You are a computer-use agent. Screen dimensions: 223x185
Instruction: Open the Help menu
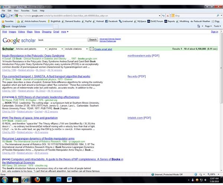(x=42, y=11)
